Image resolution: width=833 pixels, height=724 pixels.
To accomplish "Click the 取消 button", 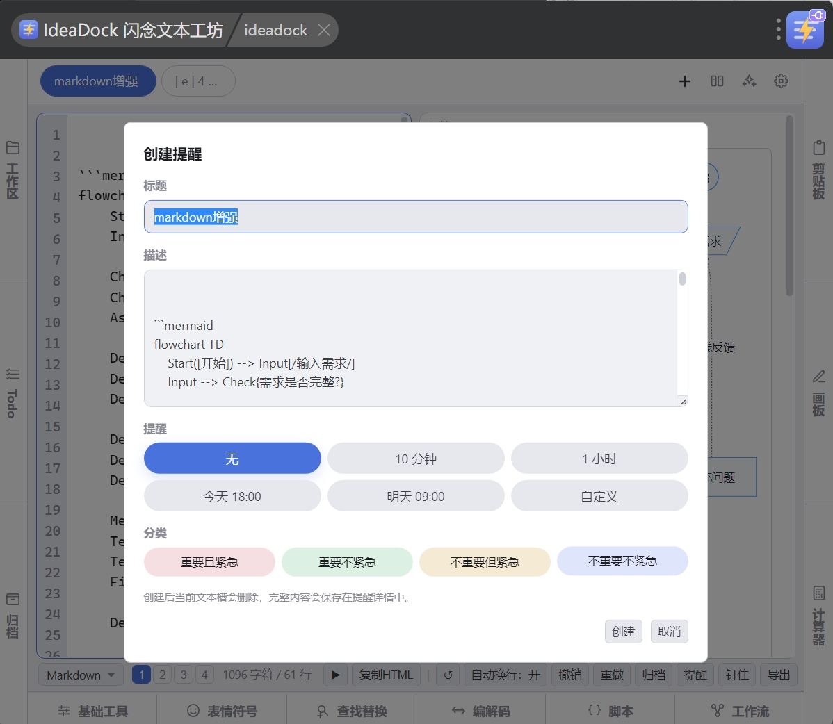I will [670, 632].
